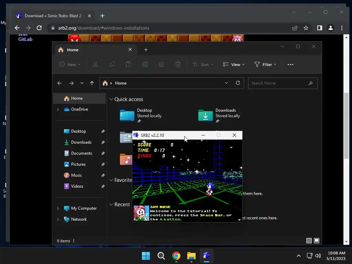The width and height of the screenshot is (352, 264).
Task: Collapse the Recent section
Action: click(x=111, y=205)
